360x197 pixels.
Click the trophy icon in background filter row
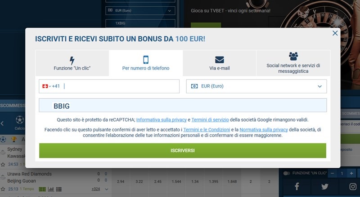click(x=14, y=139)
